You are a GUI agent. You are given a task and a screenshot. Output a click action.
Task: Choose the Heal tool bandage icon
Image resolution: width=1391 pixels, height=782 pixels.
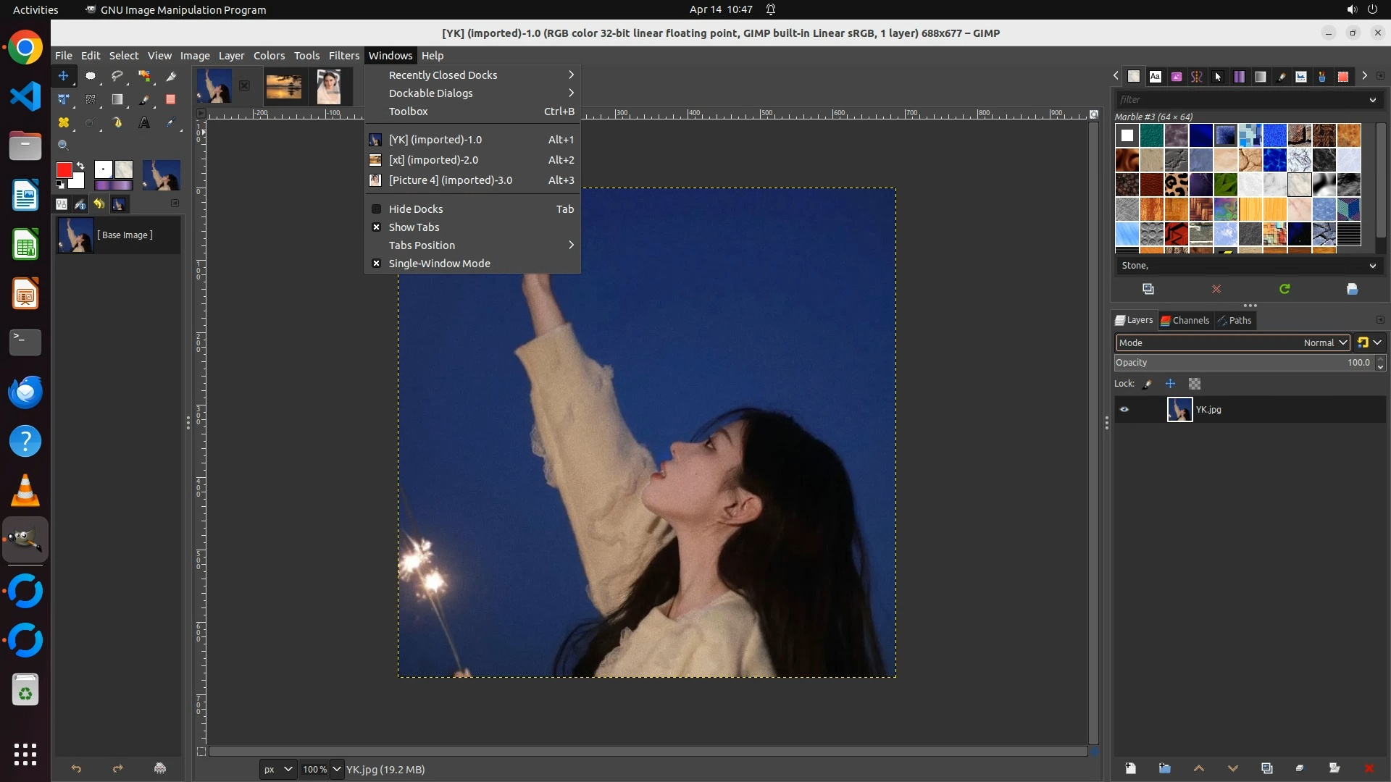pyautogui.click(x=64, y=123)
